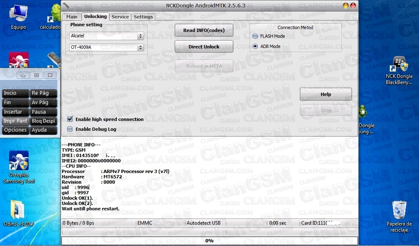Click the "---PHONE INFO---" log line
This screenshot has width=419, height=246.
[81, 145]
